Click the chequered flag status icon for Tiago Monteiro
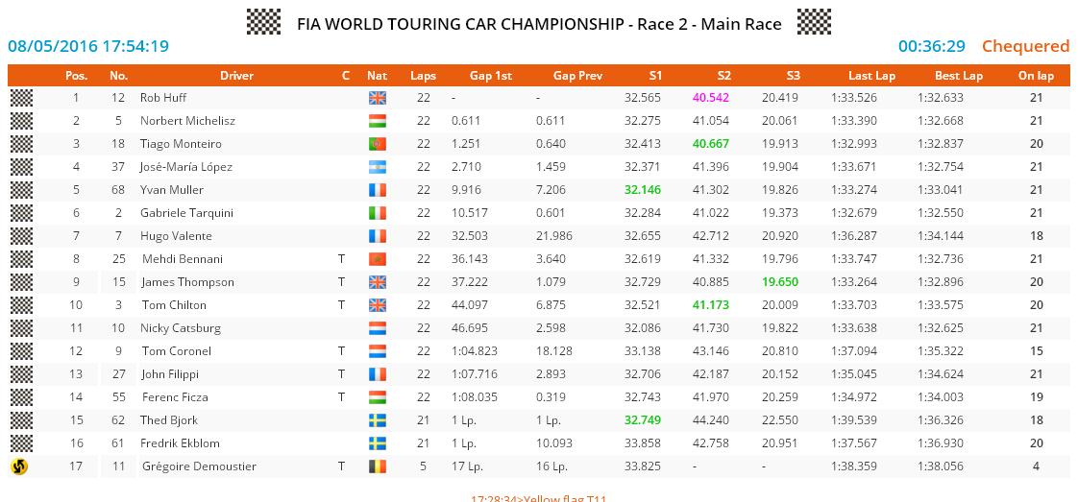Image resolution: width=1078 pixels, height=502 pixels. tap(21, 144)
